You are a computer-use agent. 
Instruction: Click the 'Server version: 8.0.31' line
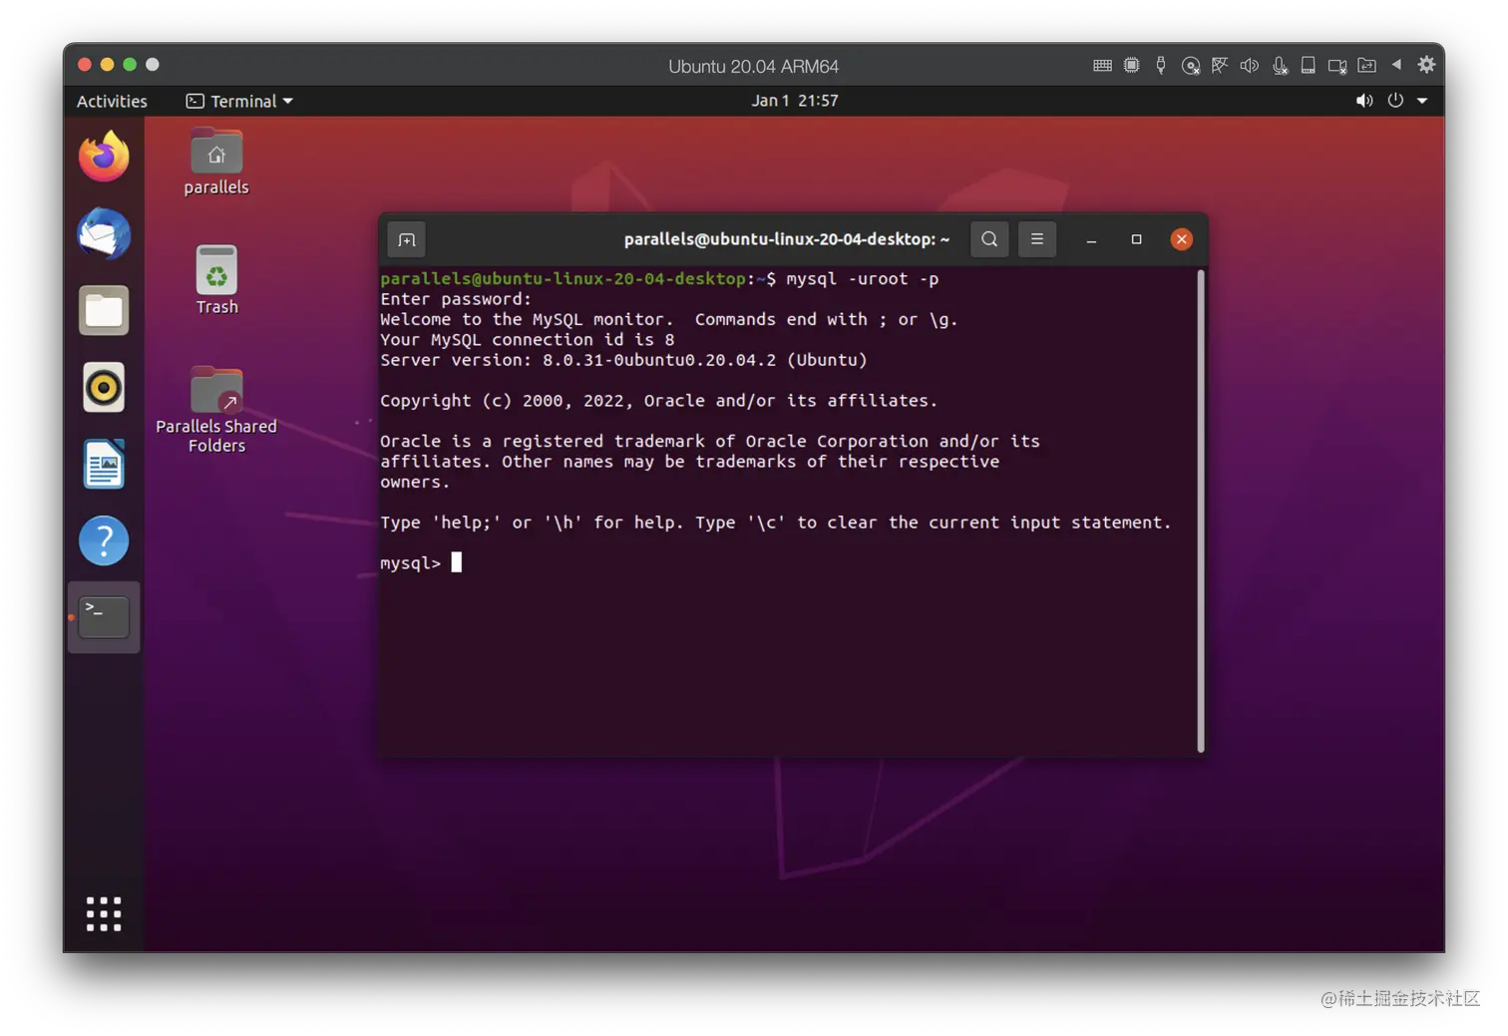point(623,360)
